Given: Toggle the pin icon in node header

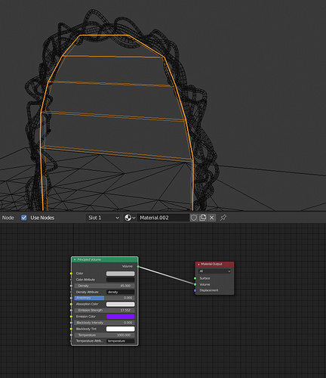Looking at the screenshot, I should pyautogui.click(x=223, y=218).
